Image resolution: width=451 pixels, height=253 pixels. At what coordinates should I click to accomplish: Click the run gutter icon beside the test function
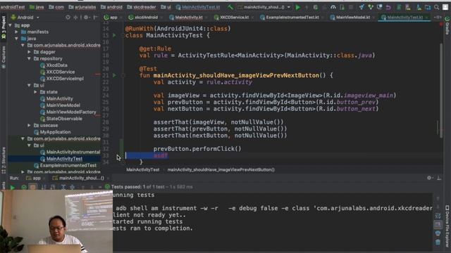(114, 75)
